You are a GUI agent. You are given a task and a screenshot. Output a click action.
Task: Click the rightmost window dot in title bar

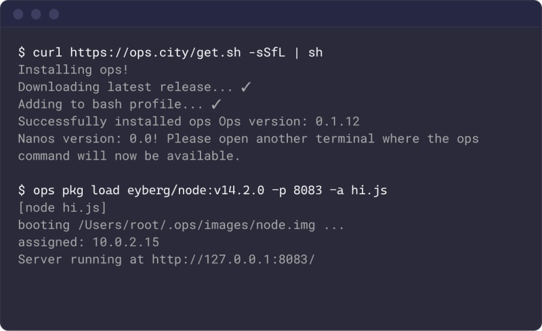(x=54, y=14)
